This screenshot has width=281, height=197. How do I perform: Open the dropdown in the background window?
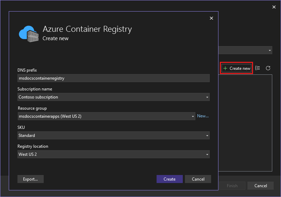pyautogui.click(x=245, y=50)
